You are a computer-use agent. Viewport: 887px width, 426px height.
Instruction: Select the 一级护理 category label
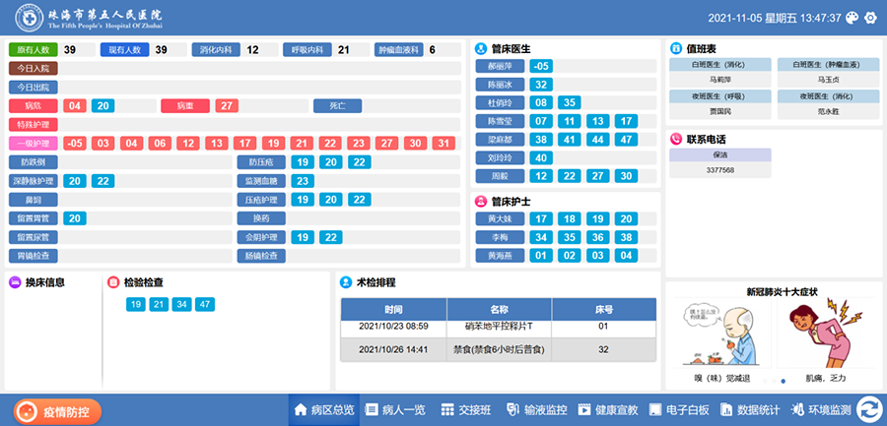(x=34, y=143)
